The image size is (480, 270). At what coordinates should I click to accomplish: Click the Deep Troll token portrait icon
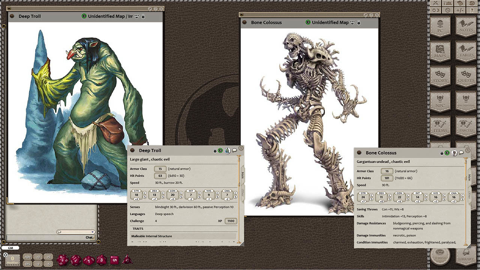(227, 151)
